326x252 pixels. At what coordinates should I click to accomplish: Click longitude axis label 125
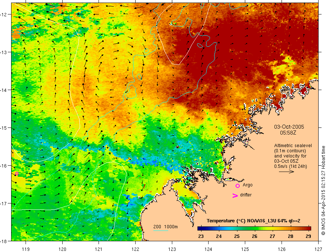pos(245,249)
